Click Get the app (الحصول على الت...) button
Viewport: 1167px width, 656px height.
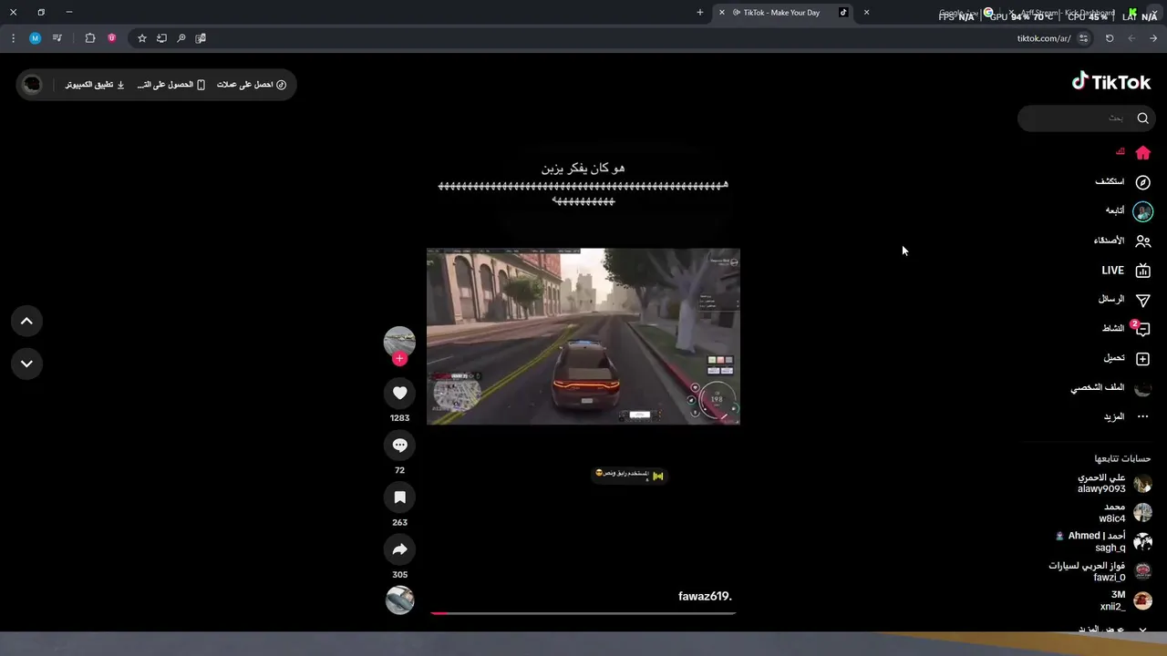(171, 85)
